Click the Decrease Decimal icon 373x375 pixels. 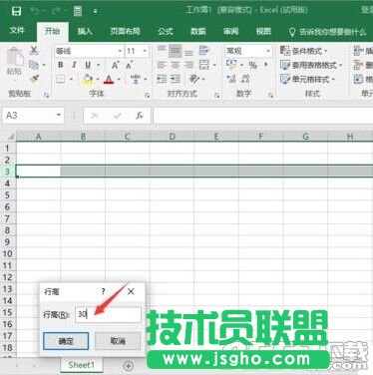[x=245, y=79]
